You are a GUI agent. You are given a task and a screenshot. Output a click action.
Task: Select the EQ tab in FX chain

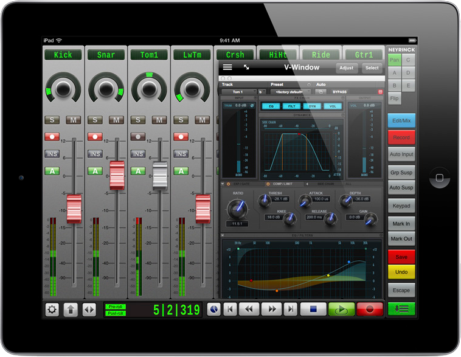click(x=271, y=106)
